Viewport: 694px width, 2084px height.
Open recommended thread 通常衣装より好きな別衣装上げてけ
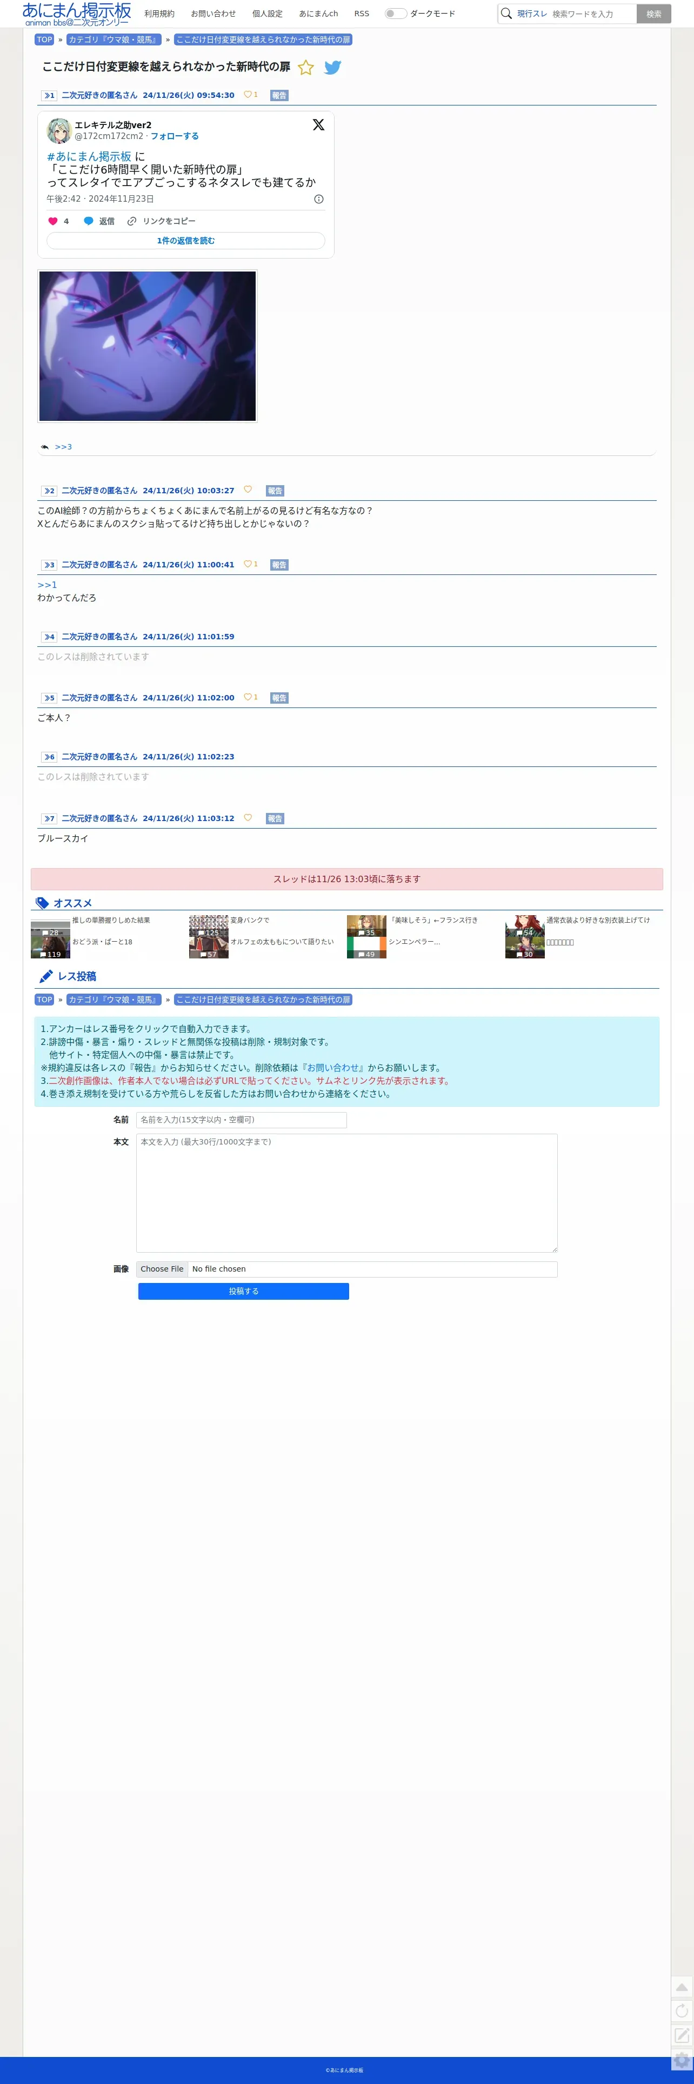(598, 920)
